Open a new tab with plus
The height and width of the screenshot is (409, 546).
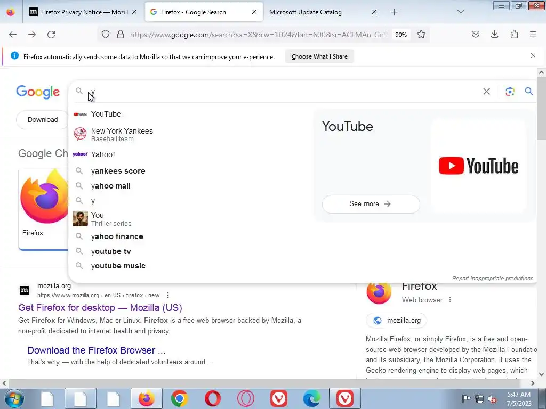[394, 12]
